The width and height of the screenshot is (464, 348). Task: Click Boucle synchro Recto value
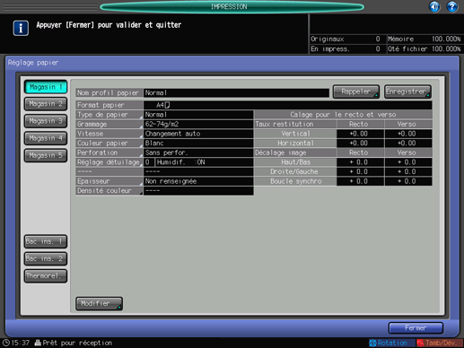(x=360, y=181)
